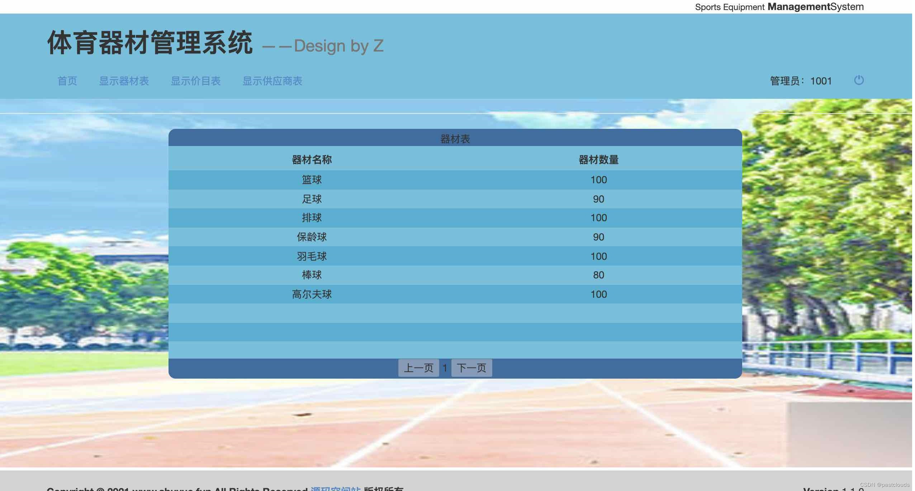The height and width of the screenshot is (491, 915).
Task: Click the 器材数量 column header
Action: 599,159
